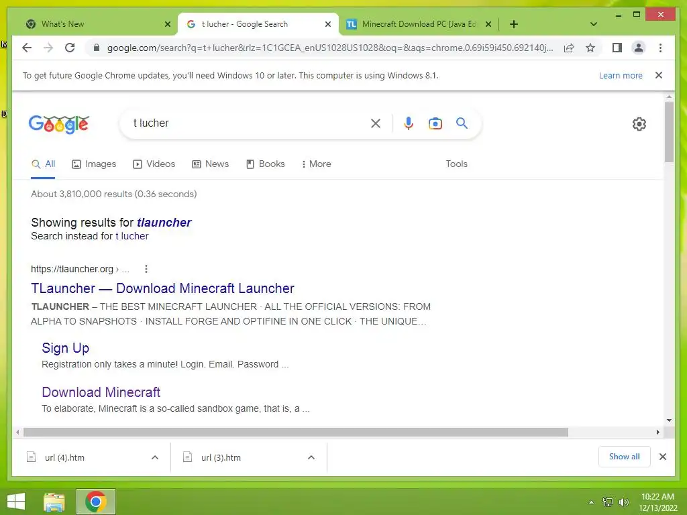Switch to Images results
The image size is (687, 515).
click(x=94, y=164)
